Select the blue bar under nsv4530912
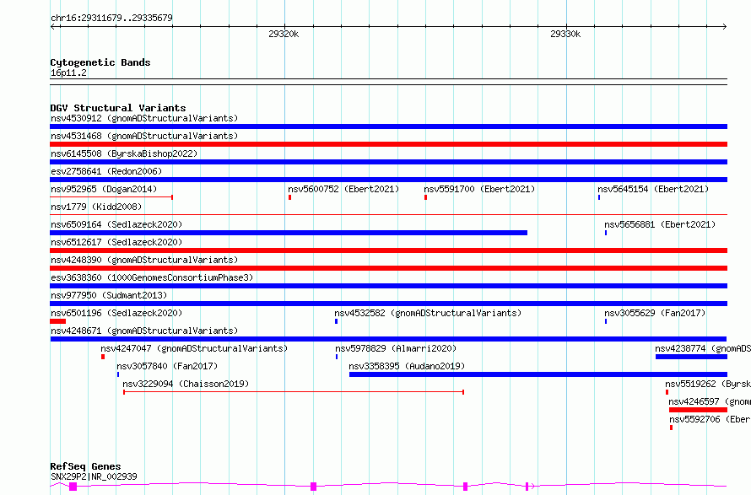751x495 pixels. (388, 126)
